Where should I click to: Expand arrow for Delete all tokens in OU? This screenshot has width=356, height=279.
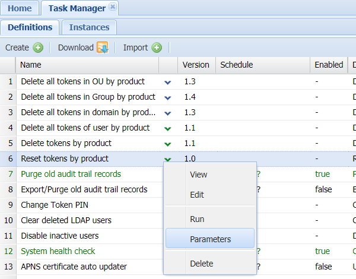pos(167,82)
